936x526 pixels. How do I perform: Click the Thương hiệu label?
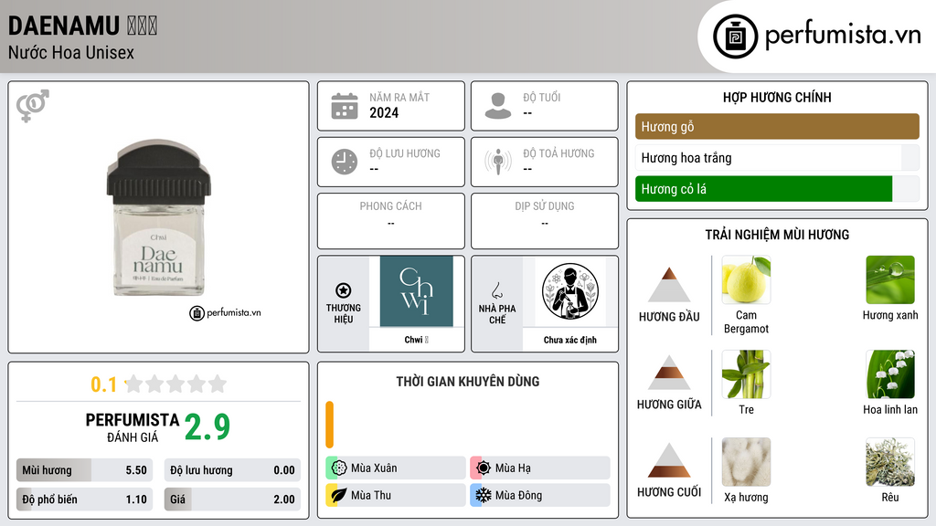coord(344,314)
